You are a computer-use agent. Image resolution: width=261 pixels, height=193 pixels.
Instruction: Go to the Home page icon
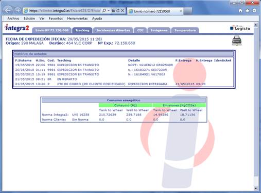click(x=240, y=11)
